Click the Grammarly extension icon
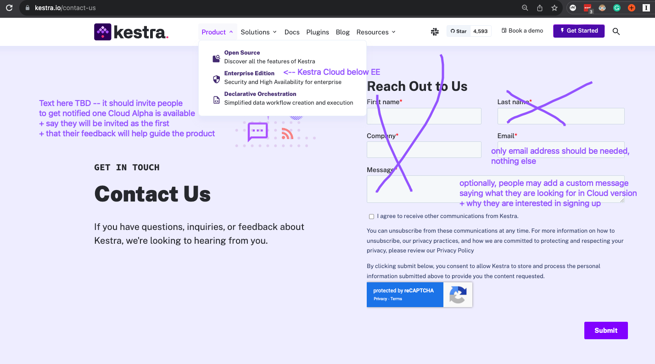Screen dimensions: 655x364 [x=616, y=8]
